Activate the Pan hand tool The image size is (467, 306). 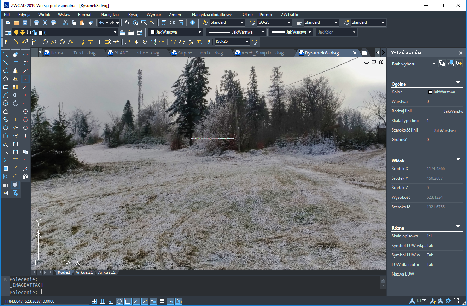[x=127, y=23]
